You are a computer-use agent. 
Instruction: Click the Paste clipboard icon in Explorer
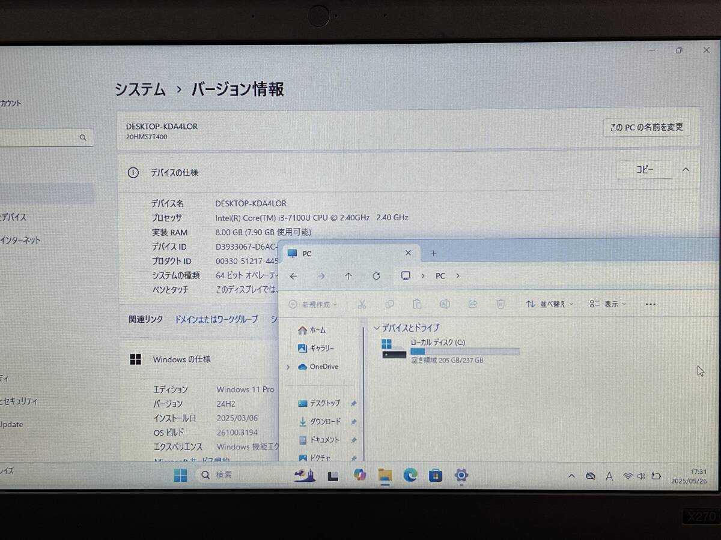point(417,304)
